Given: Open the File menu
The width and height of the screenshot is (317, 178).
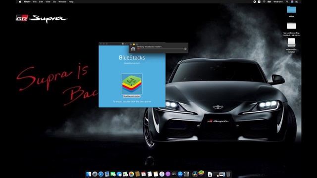Looking at the screenshot, I should tap(35, 1).
